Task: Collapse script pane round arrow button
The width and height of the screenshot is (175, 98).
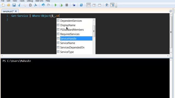Action: (x=171, y=11)
